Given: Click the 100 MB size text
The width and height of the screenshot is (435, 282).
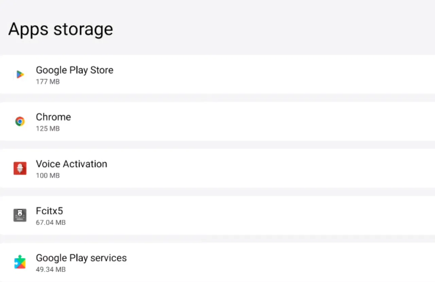Looking at the screenshot, I should 48,175.
